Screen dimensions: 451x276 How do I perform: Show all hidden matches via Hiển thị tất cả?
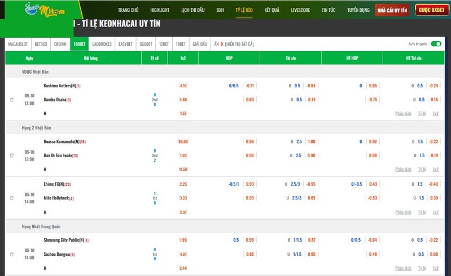(x=240, y=44)
